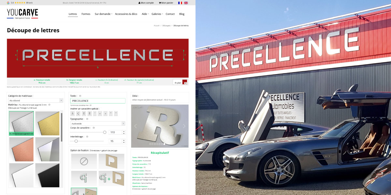391x195 pixels.
Task: Open Mon panier cart
Action: tap(166, 3)
